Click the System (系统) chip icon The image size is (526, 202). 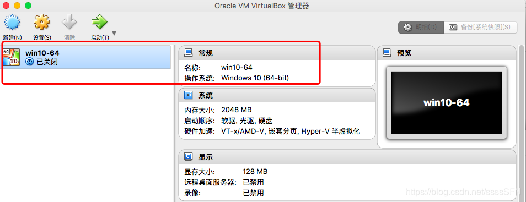point(189,95)
